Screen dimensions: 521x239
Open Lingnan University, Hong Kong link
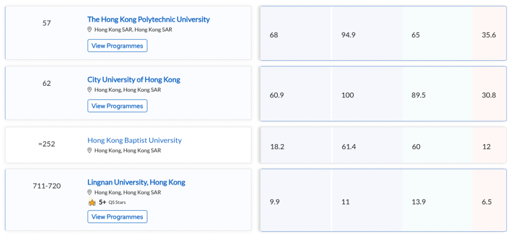click(x=136, y=182)
